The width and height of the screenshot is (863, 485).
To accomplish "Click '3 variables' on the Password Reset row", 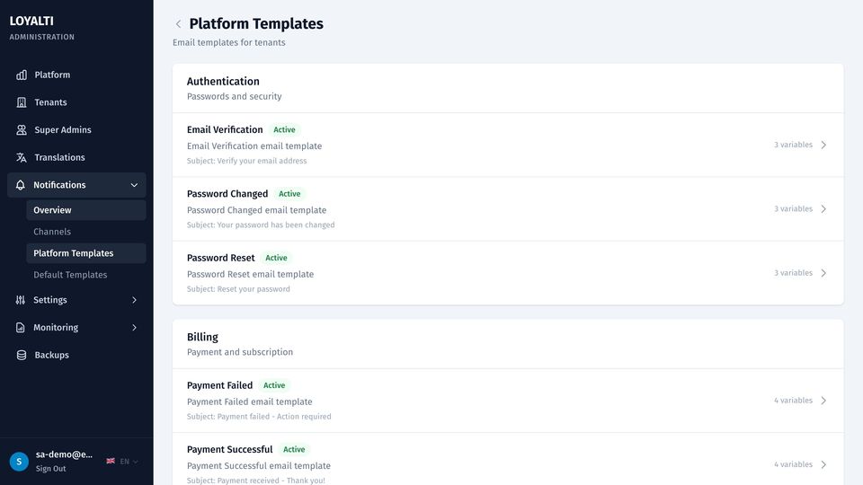I will click(x=793, y=273).
